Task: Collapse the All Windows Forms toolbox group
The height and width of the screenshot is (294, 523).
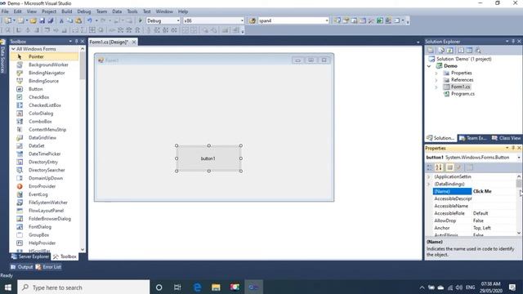Action: 13,49
